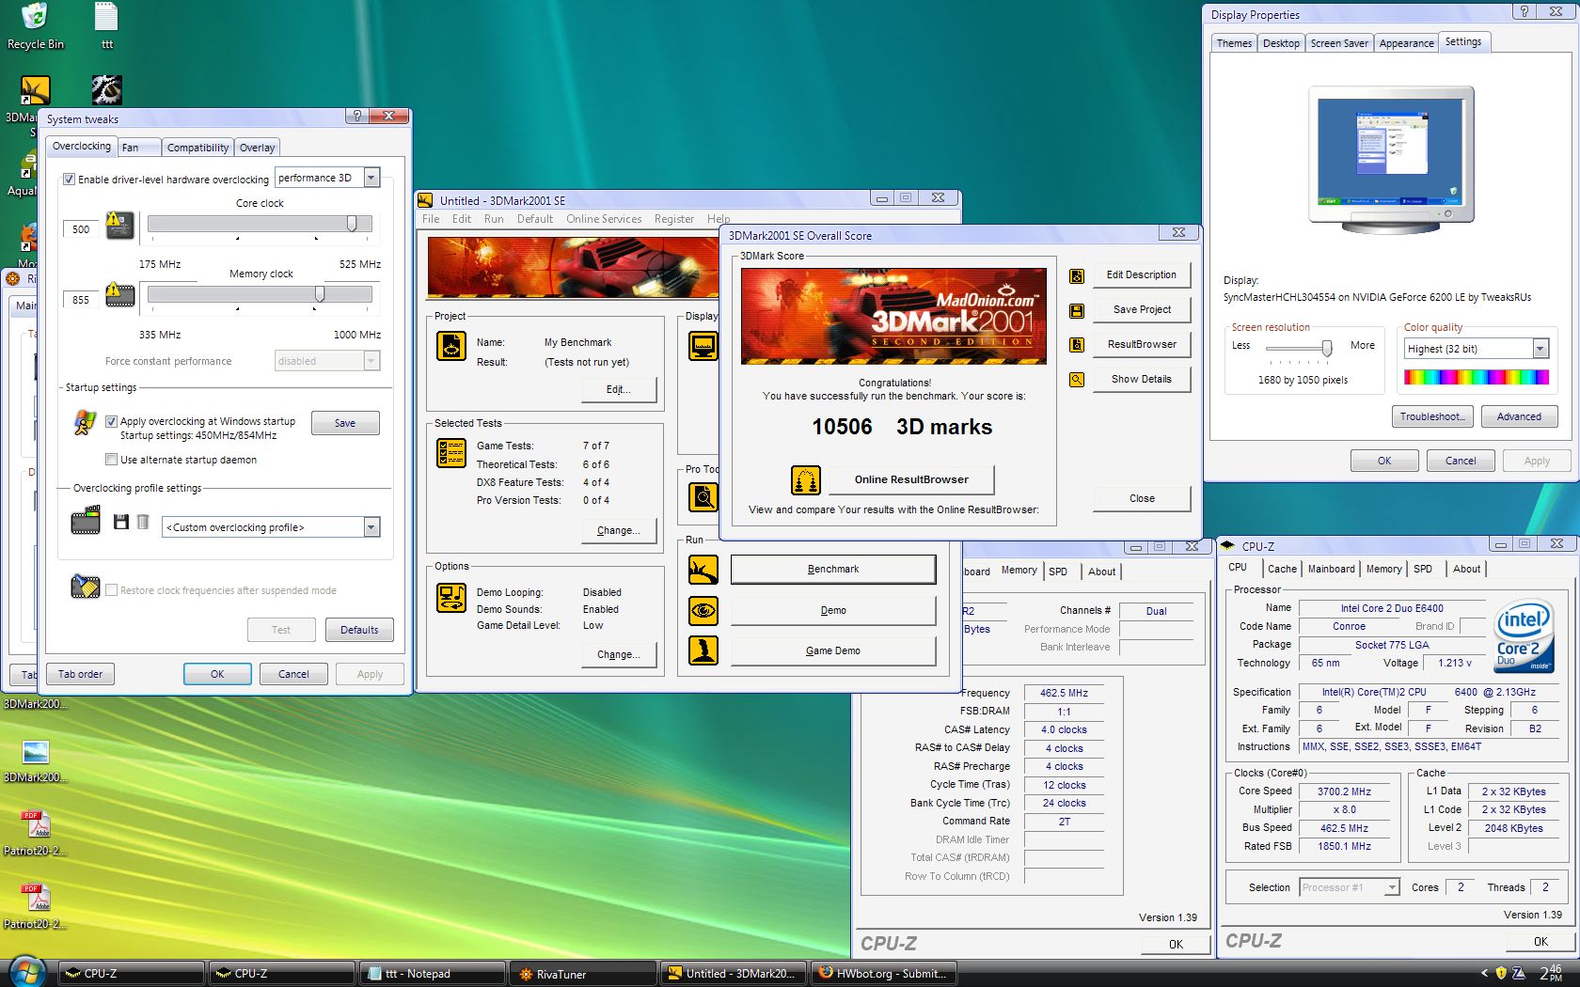Click Close in the Overall Score dialog
1580x987 pixels.
1142,498
